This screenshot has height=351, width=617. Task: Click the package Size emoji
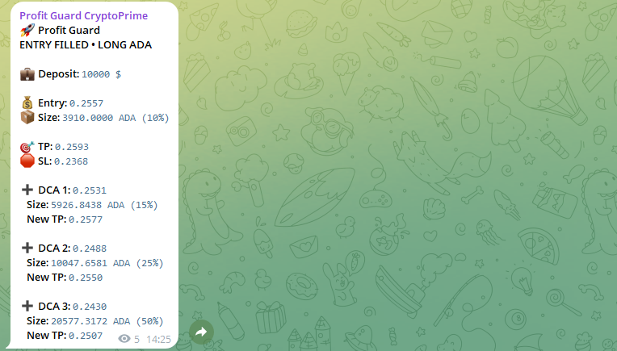27,118
